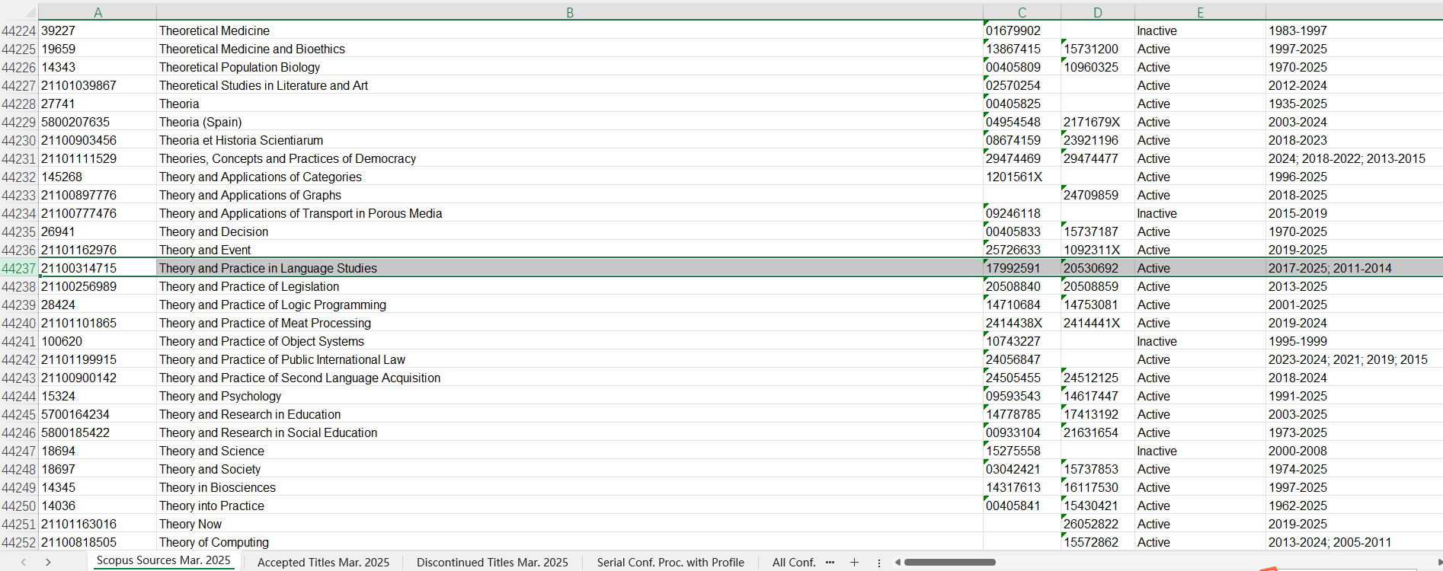This screenshot has width=1443, height=571.
Task: Select column B header
Action: coord(569,13)
